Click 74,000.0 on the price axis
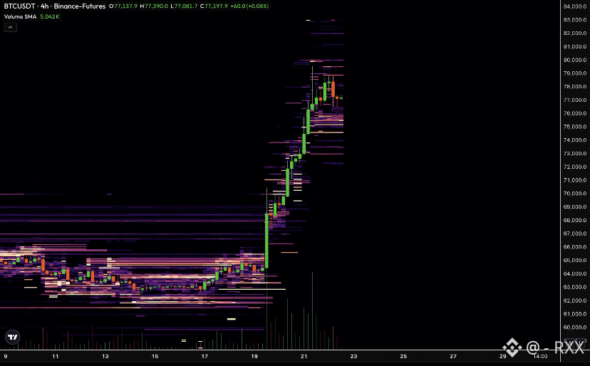Viewport: 590px width, 366px height. click(x=574, y=140)
